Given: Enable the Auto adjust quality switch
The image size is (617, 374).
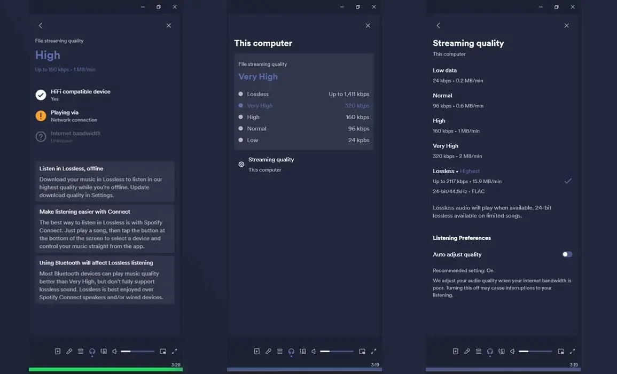Looking at the screenshot, I should (567, 254).
